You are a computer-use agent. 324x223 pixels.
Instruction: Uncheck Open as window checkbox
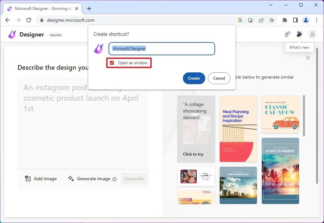tap(112, 63)
